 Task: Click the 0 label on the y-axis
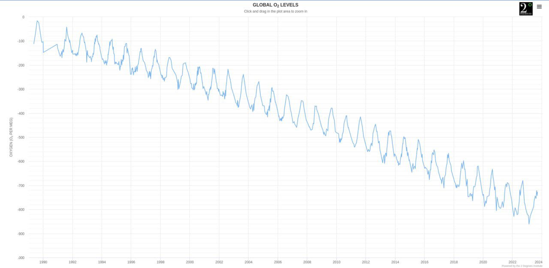pyautogui.click(x=23, y=17)
